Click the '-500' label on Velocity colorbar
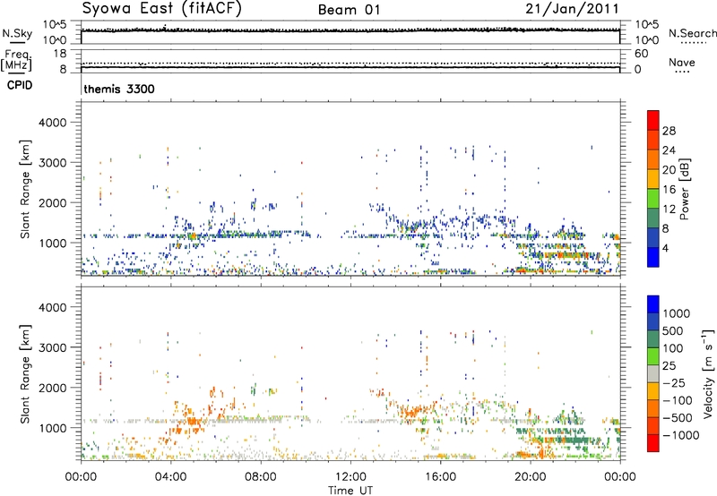The image size is (717, 496). point(677,417)
